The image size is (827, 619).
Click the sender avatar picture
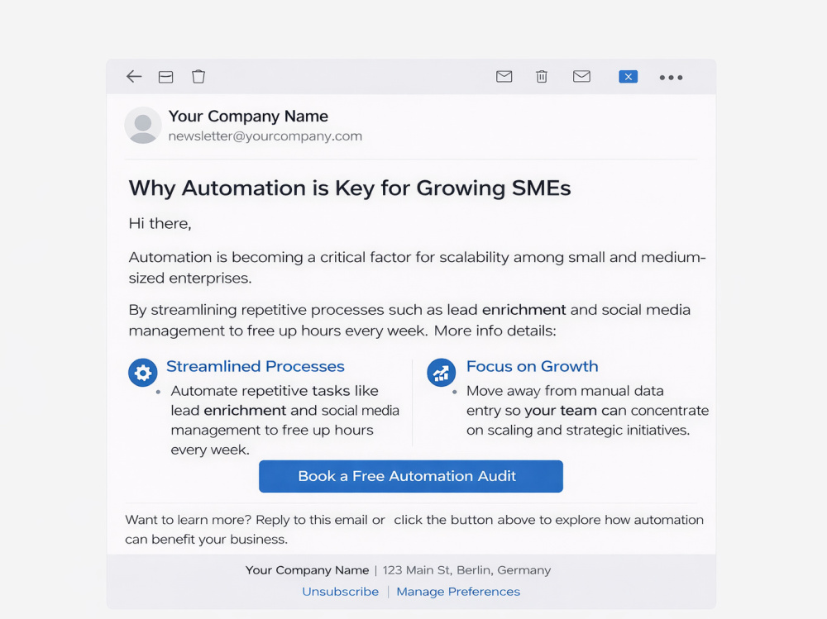click(143, 126)
